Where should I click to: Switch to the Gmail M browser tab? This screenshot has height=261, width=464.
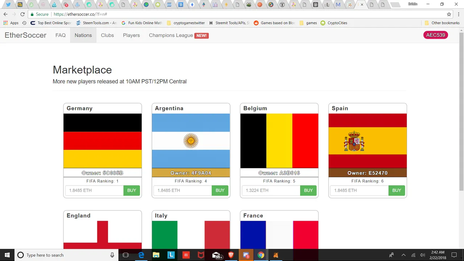[x=338, y=5]
